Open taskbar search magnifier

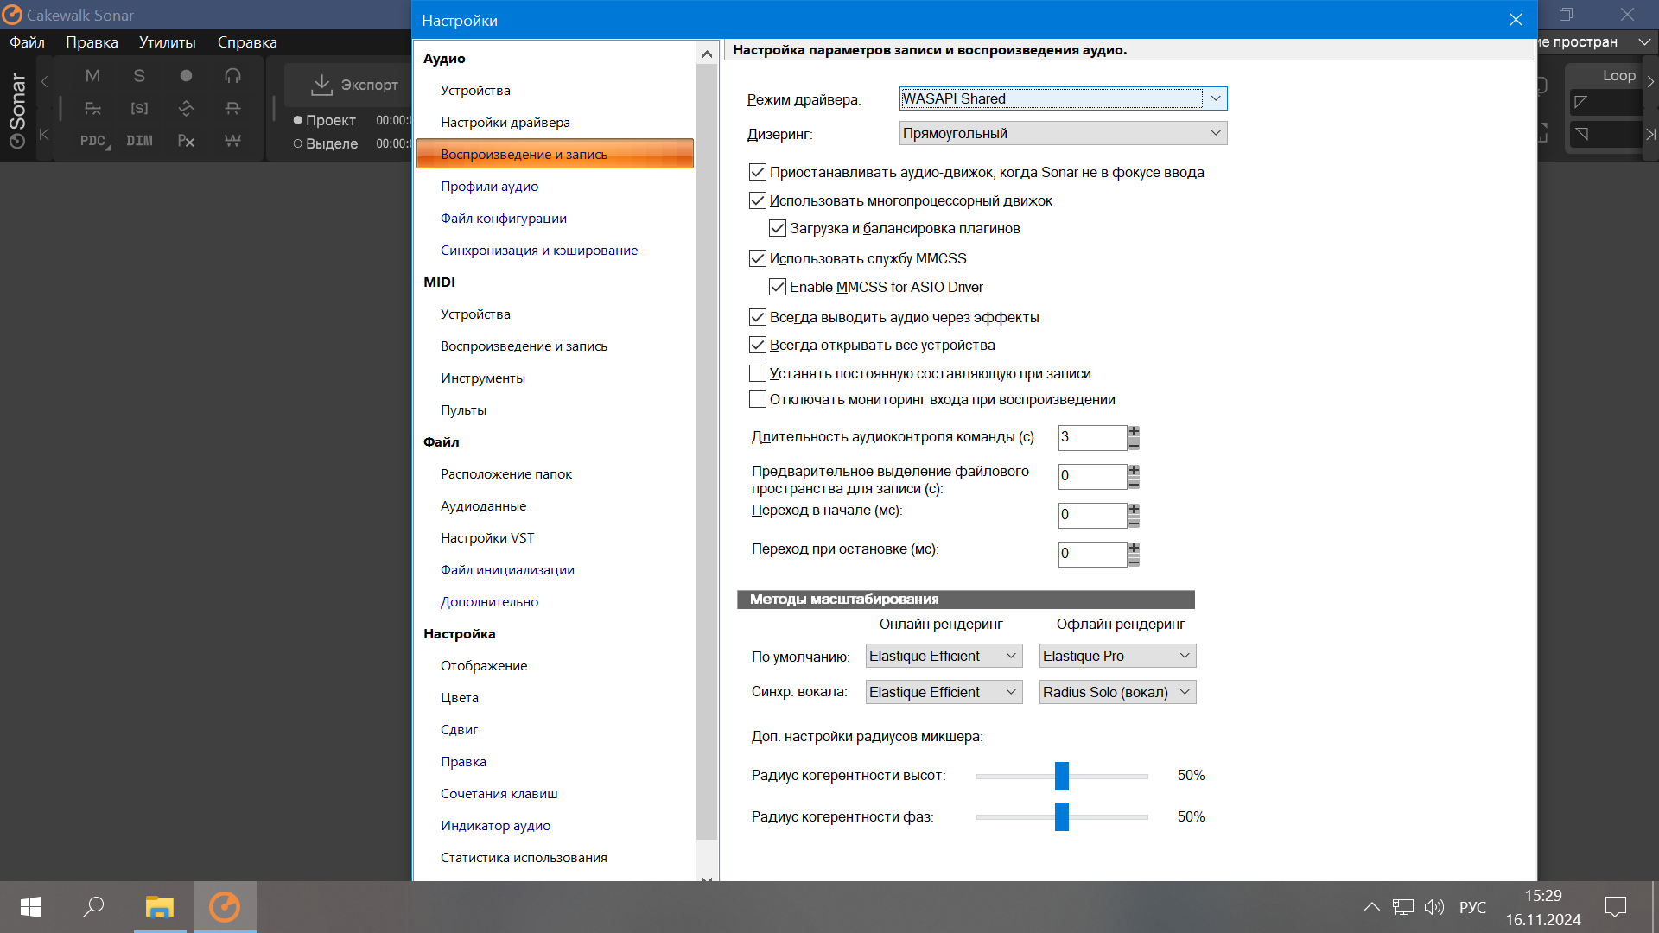click(93, 907)
